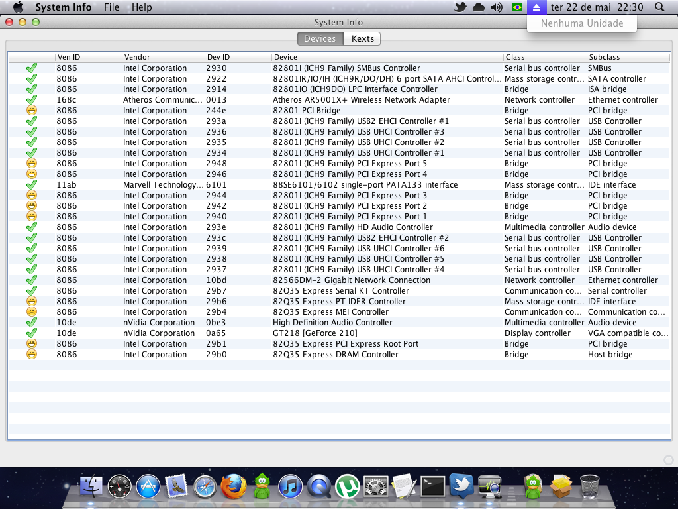Click smiley status icon for 82801 PCI Bridge

click(31, 111)
